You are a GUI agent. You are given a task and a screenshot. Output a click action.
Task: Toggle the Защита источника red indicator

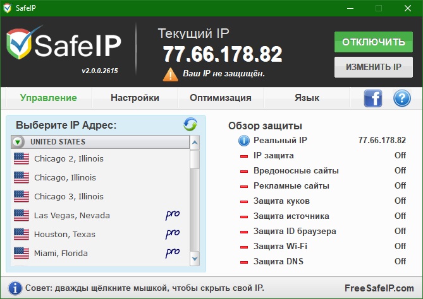[x=244, y=216]
